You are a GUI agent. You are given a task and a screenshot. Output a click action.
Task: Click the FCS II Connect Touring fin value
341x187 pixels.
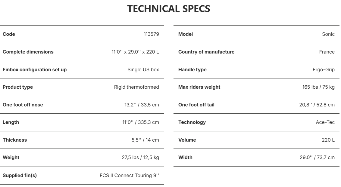(130, 175)
